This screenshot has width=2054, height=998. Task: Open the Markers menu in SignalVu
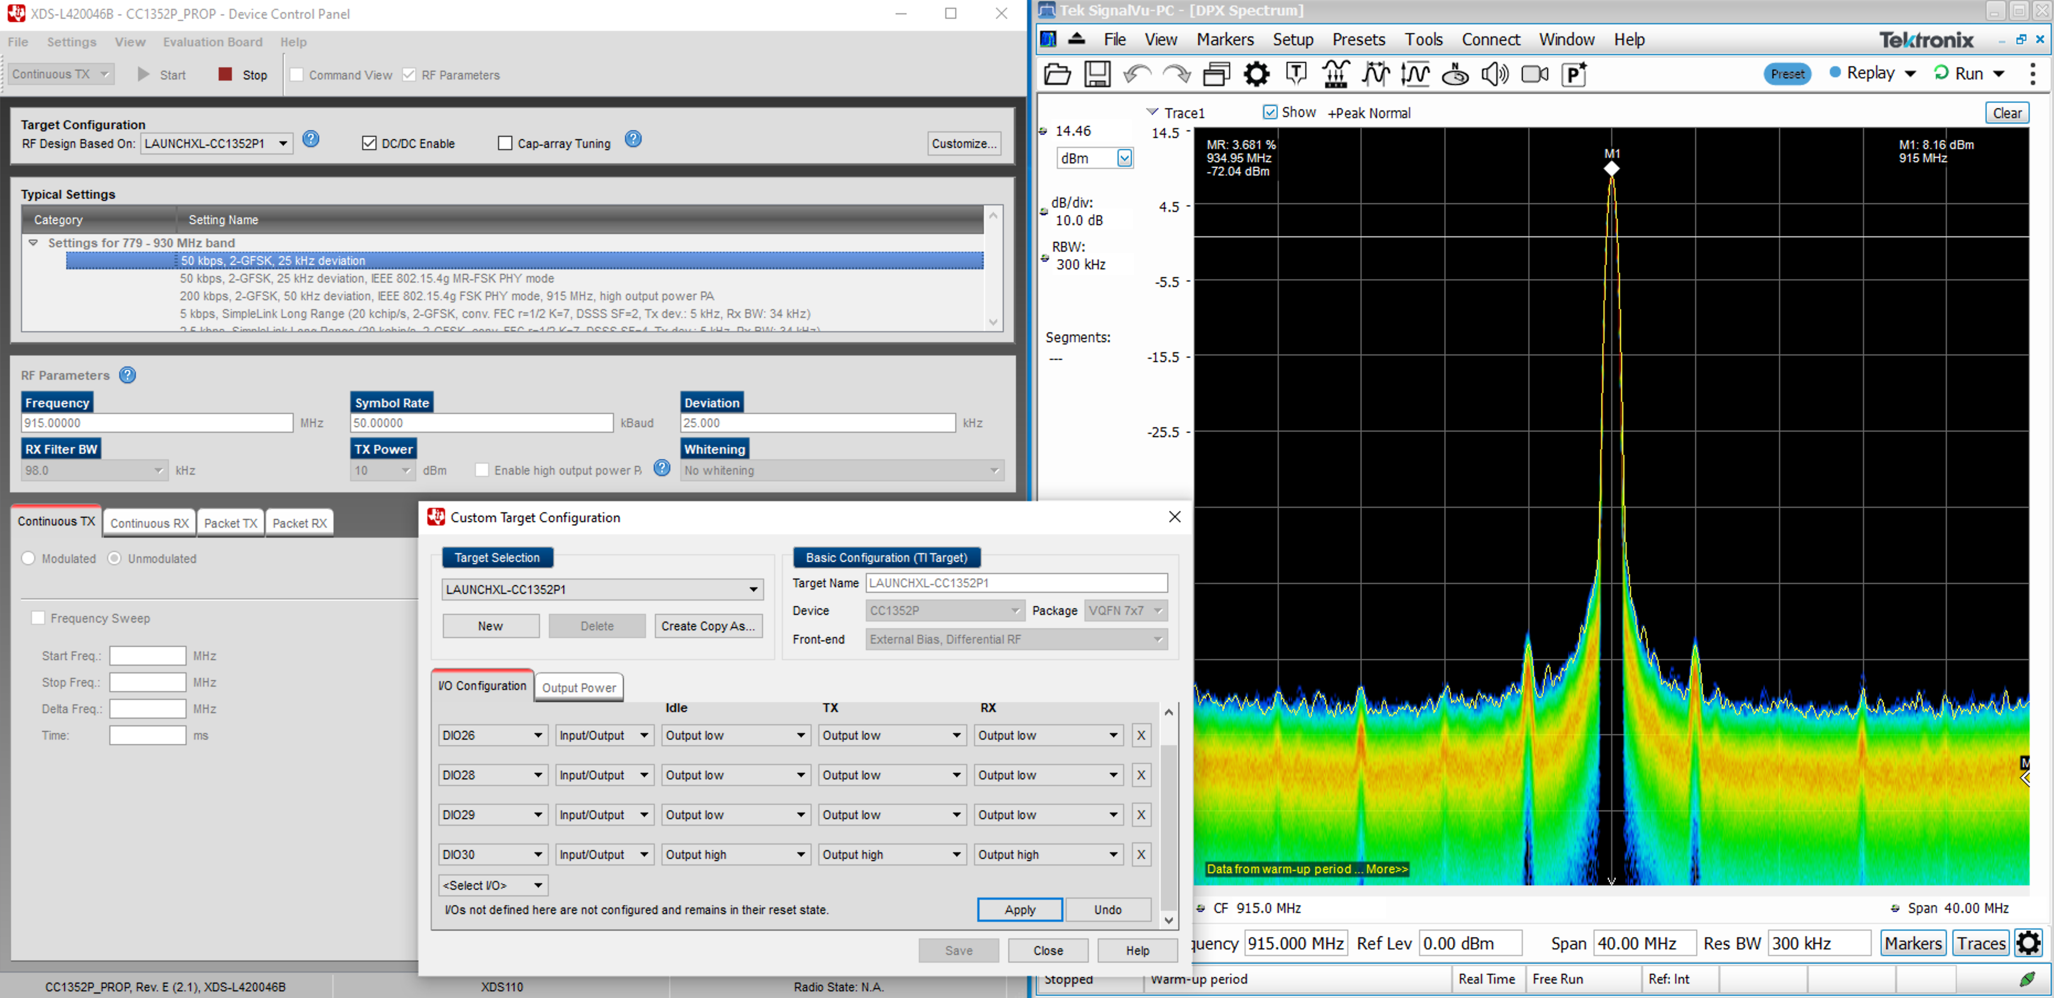pos(1225,39)
